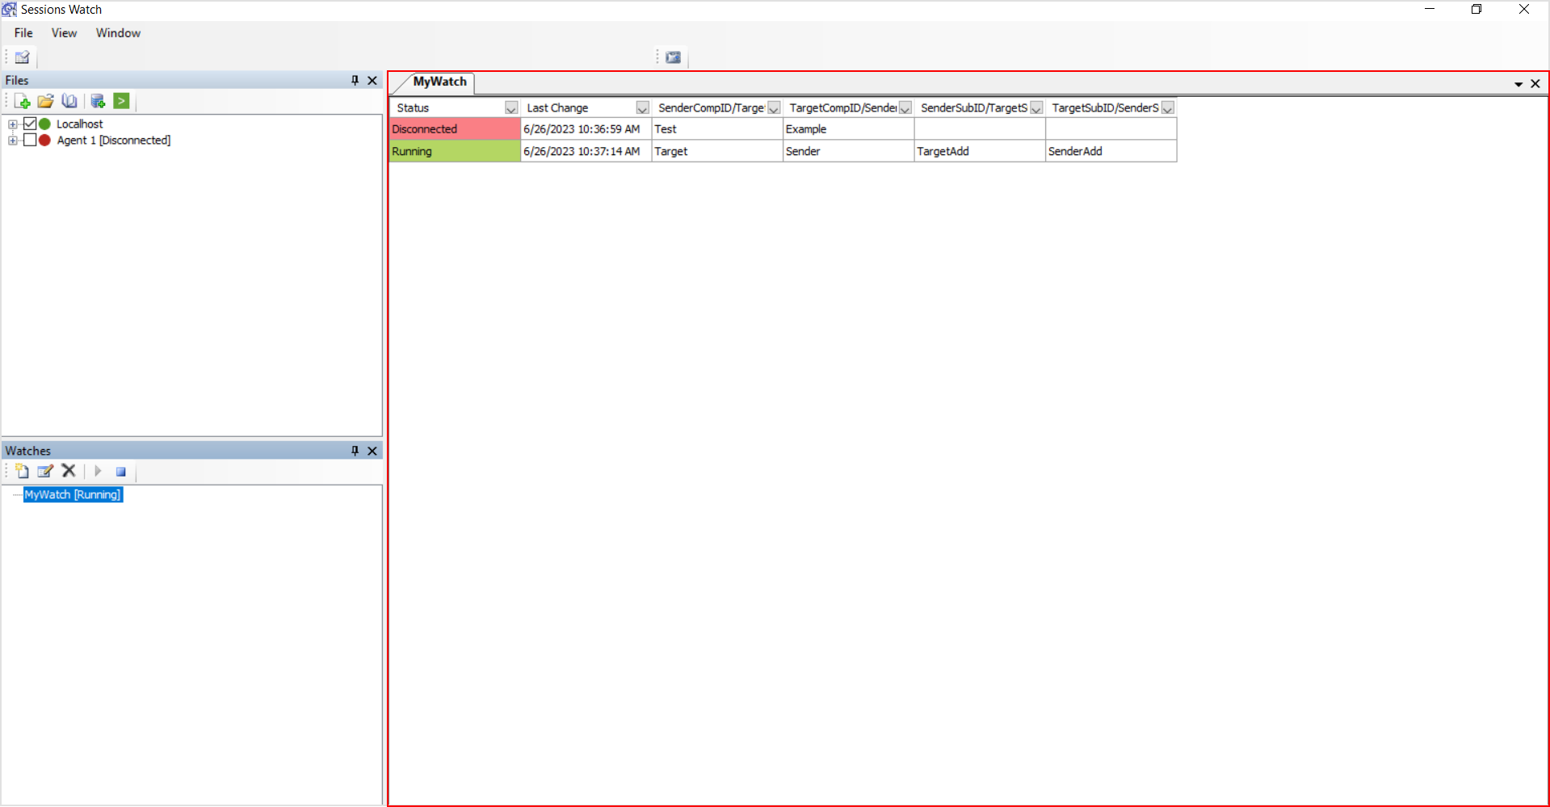1550x807 pixels.
Task: Open the View menu
Action: [x=64, y=33]
